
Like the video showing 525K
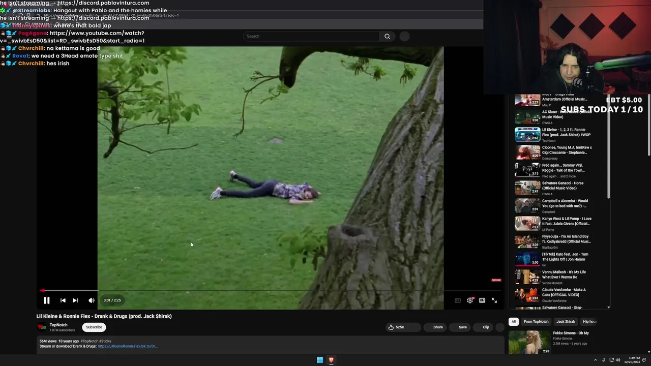click(396, 327)
